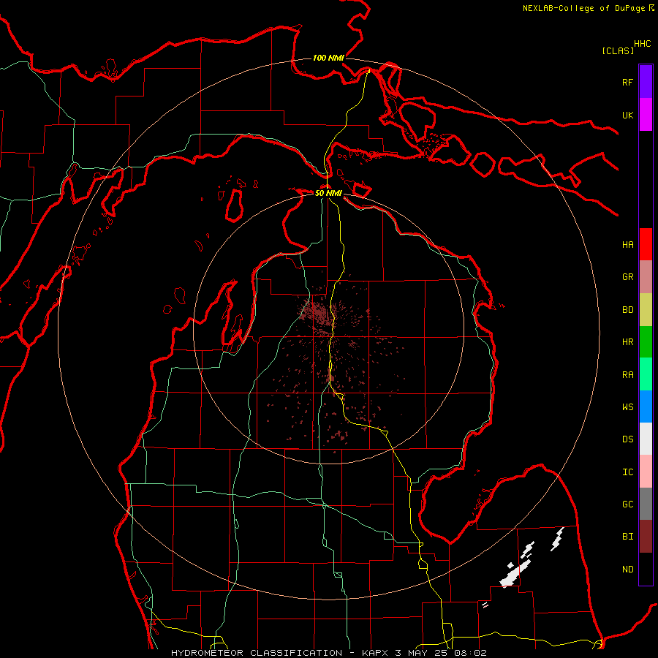The height and width of the screenshot is (658, 658).
Task: Click the 'GC' legend label
Action: tap(627, 504)
